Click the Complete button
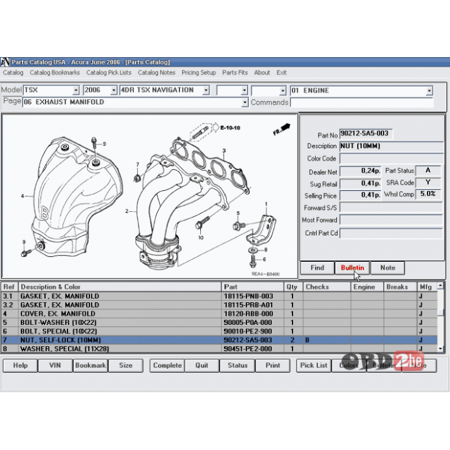 (x=167, y=365)
